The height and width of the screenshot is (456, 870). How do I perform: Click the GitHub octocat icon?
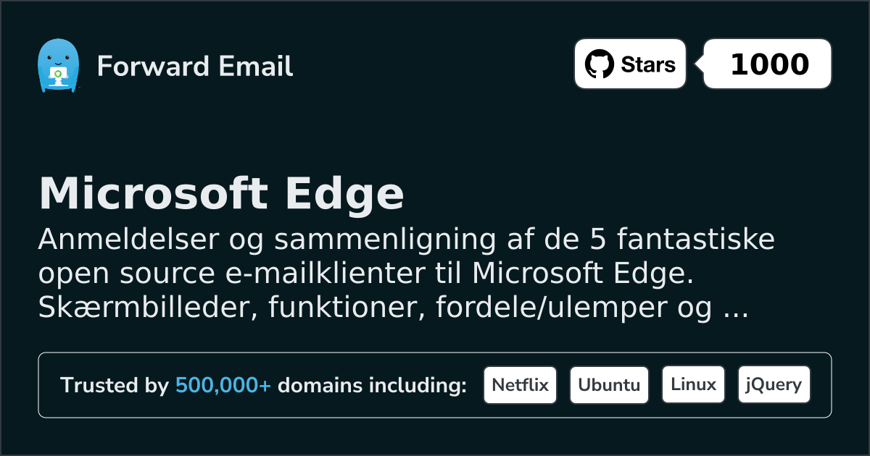pyautogui.click(x=599, y=64)
